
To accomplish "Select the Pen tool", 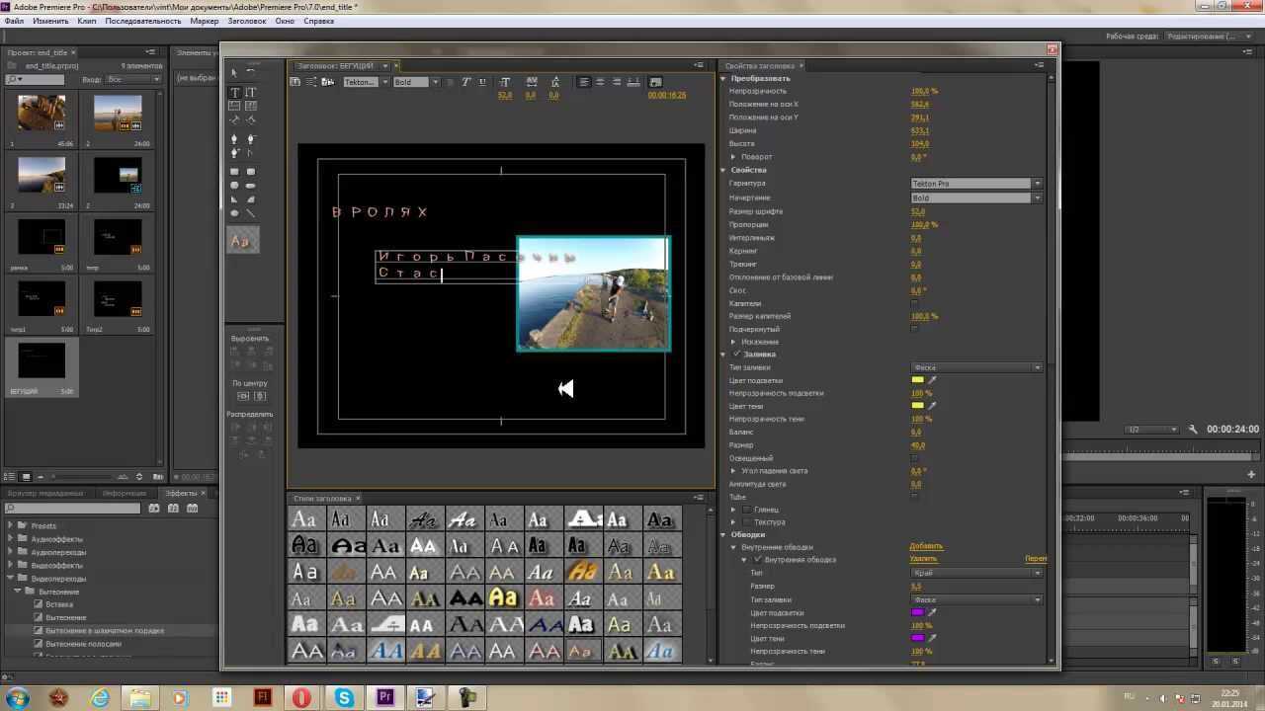I will pyautogui.click(x=234, y=138).
